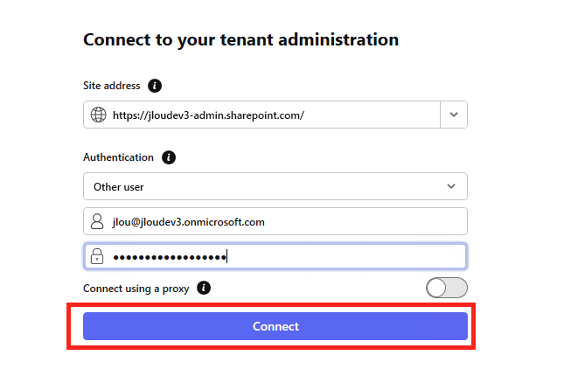585x383 pixels.
Task: Click the Connect using a proxy label
Action: 136,289
